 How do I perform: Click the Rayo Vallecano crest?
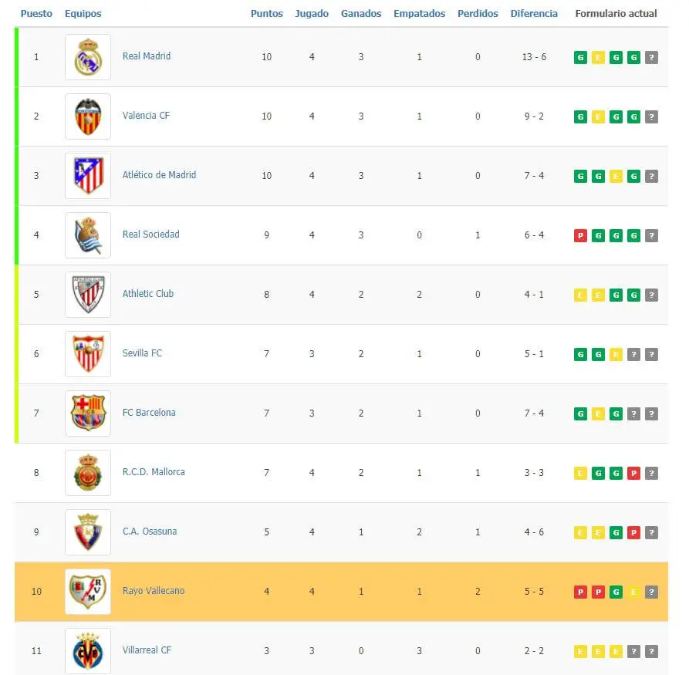(87, 592)
